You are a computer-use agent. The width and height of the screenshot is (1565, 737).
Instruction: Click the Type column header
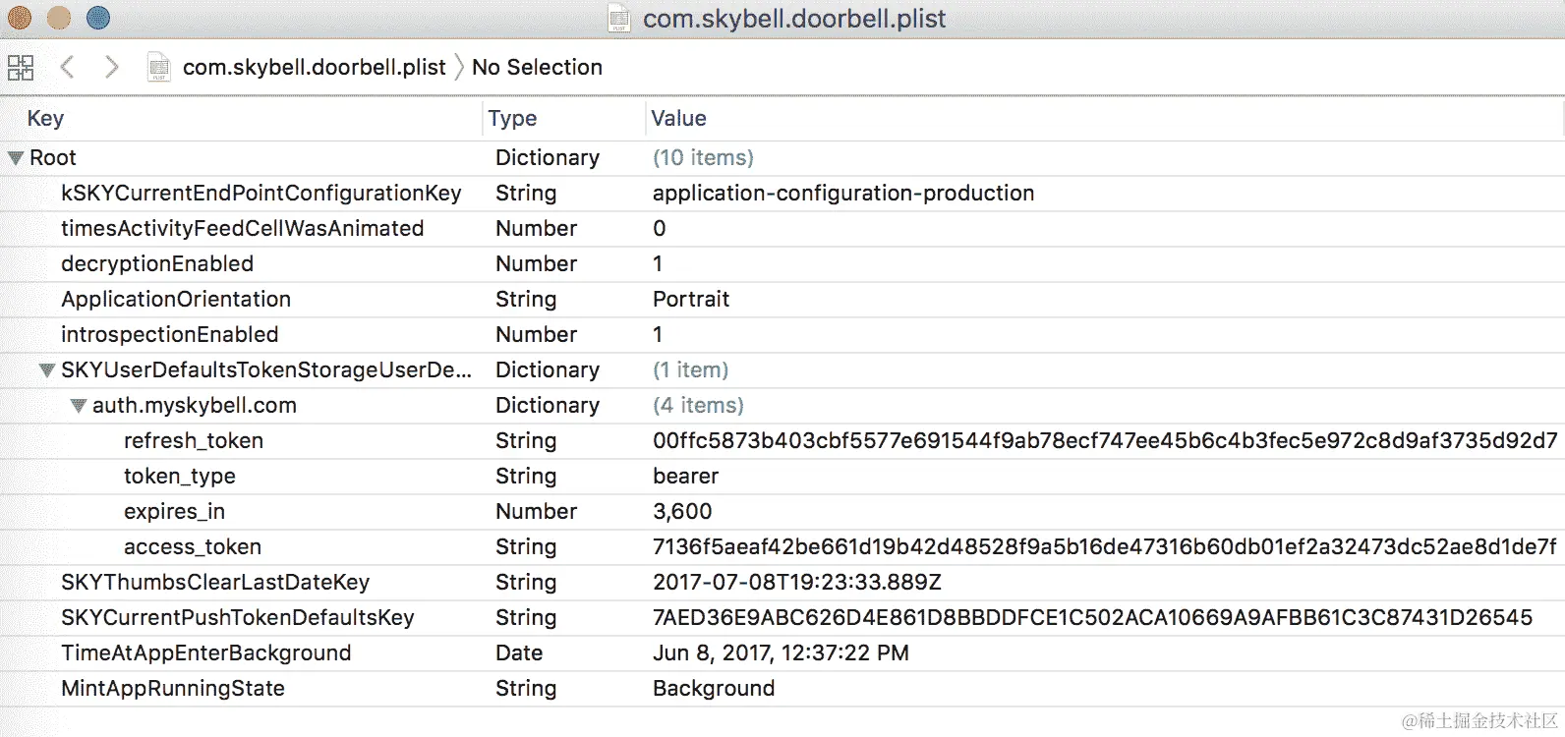click(512, 118)
